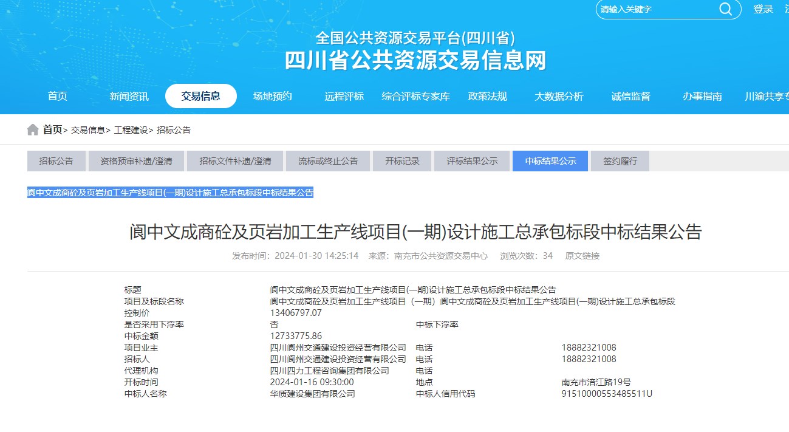Go to 首页 in navigation bar

(58, 96)
